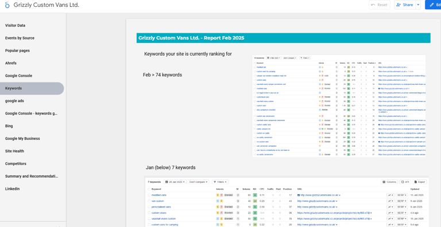Open the Filters dropdown in 74 keywords table
441x227 pixels.
[305, 58]
